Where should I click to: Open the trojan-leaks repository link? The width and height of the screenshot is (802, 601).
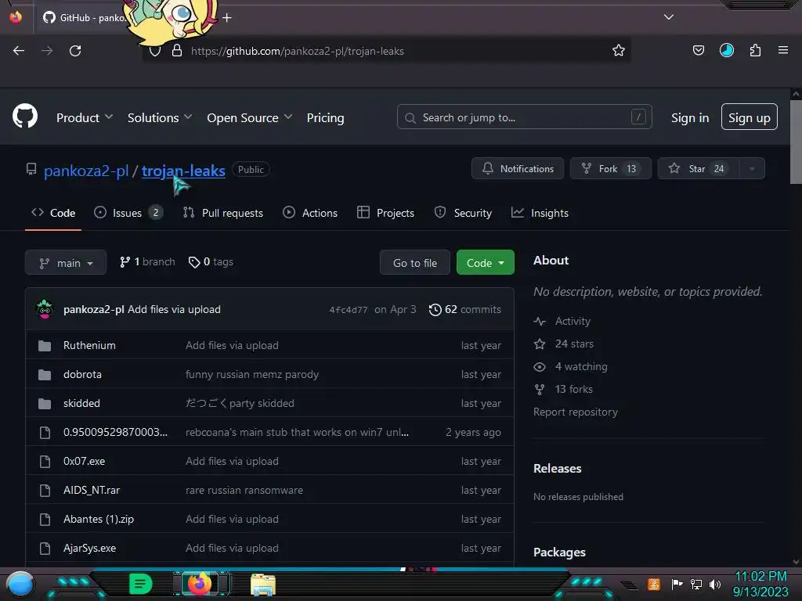tap(183, 171)
